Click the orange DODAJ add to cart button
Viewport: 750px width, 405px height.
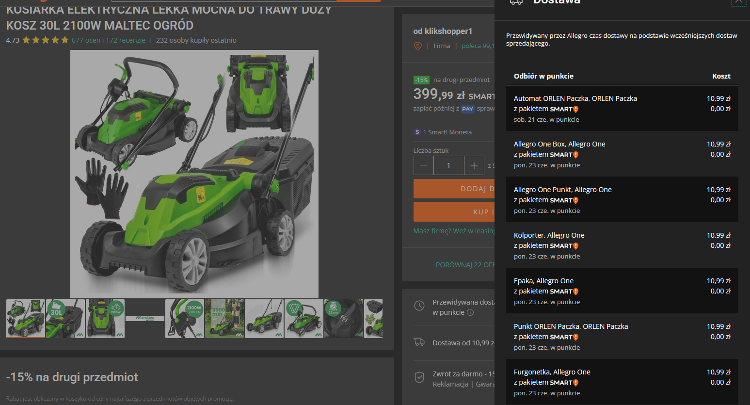(x=454, y=189)
